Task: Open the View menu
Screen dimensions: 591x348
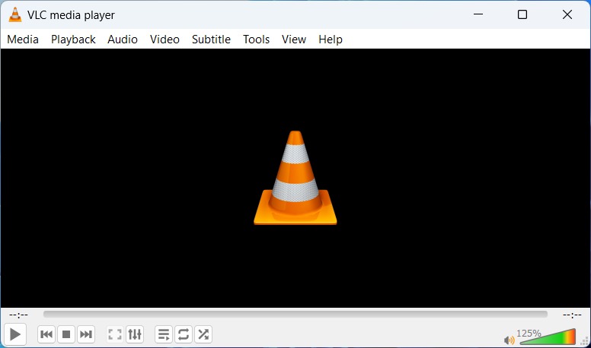Action: click(294, 39)
